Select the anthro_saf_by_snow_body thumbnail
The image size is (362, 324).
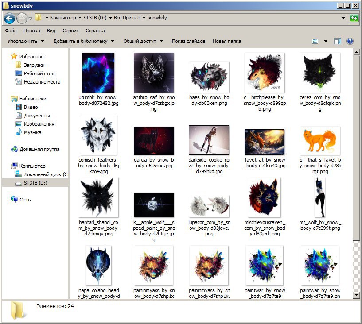[x=154, y=73]
